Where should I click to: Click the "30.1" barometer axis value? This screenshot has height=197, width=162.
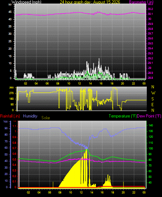point(150,14)
